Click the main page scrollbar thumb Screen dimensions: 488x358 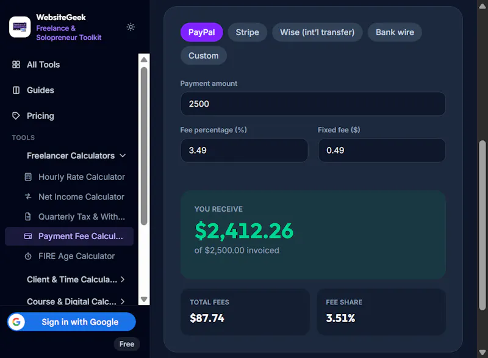point(483,225)
